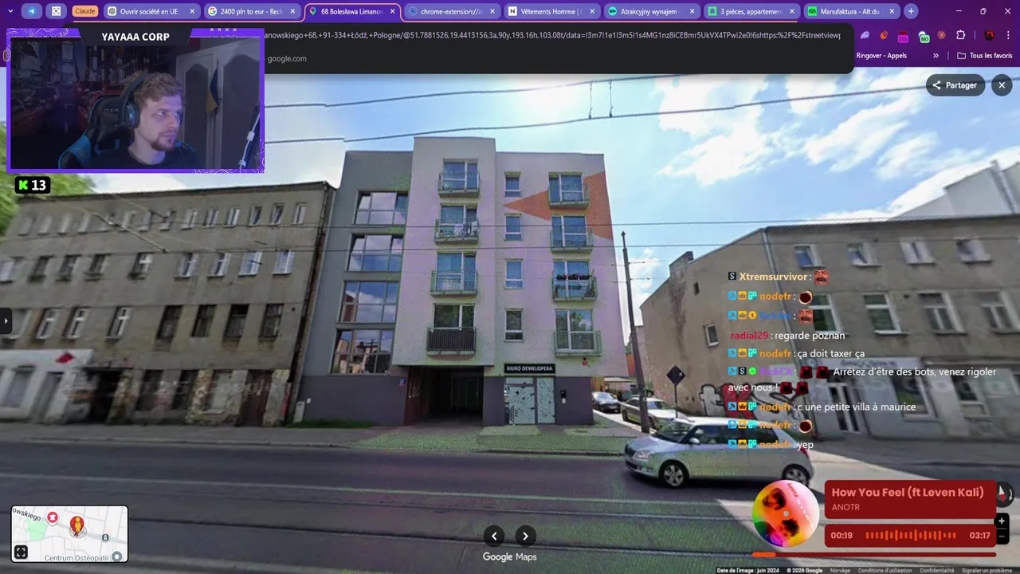Click chat message 'regarde poznan'
The height and width of the screenshot is (574, 1020).
(x=810, y=336)
